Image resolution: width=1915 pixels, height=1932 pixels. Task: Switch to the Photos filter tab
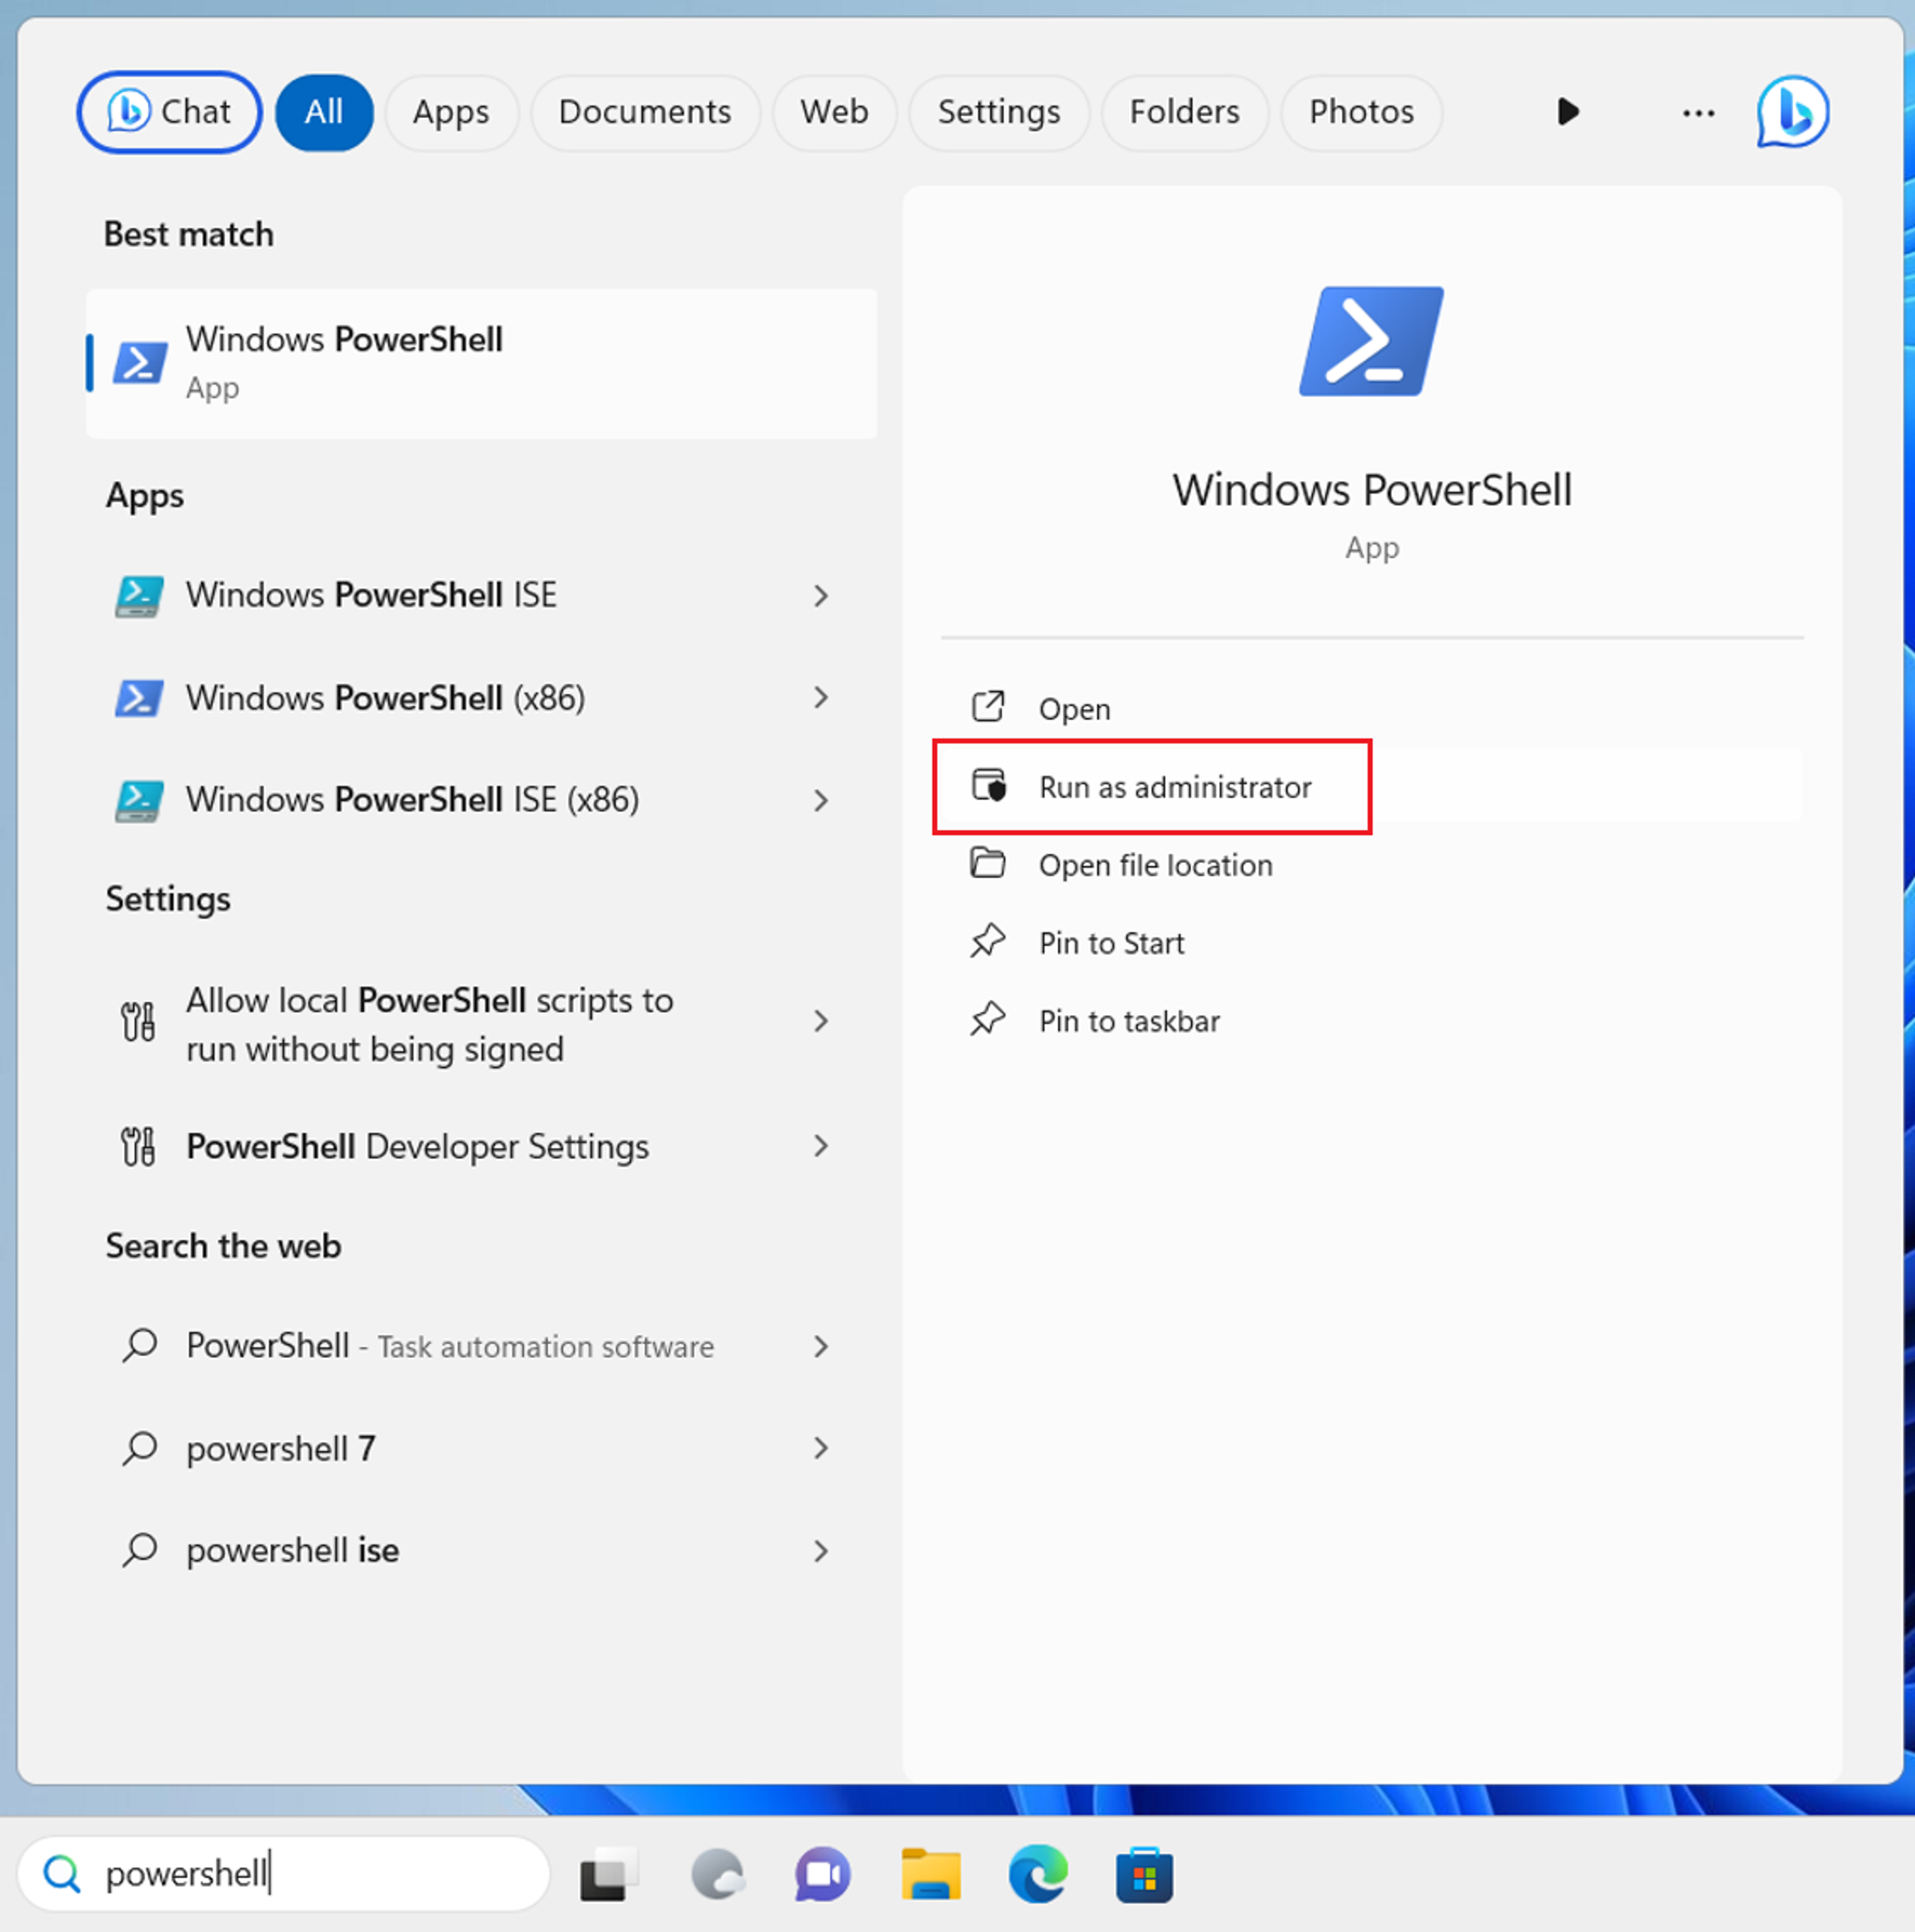(x=1362, y=112)
